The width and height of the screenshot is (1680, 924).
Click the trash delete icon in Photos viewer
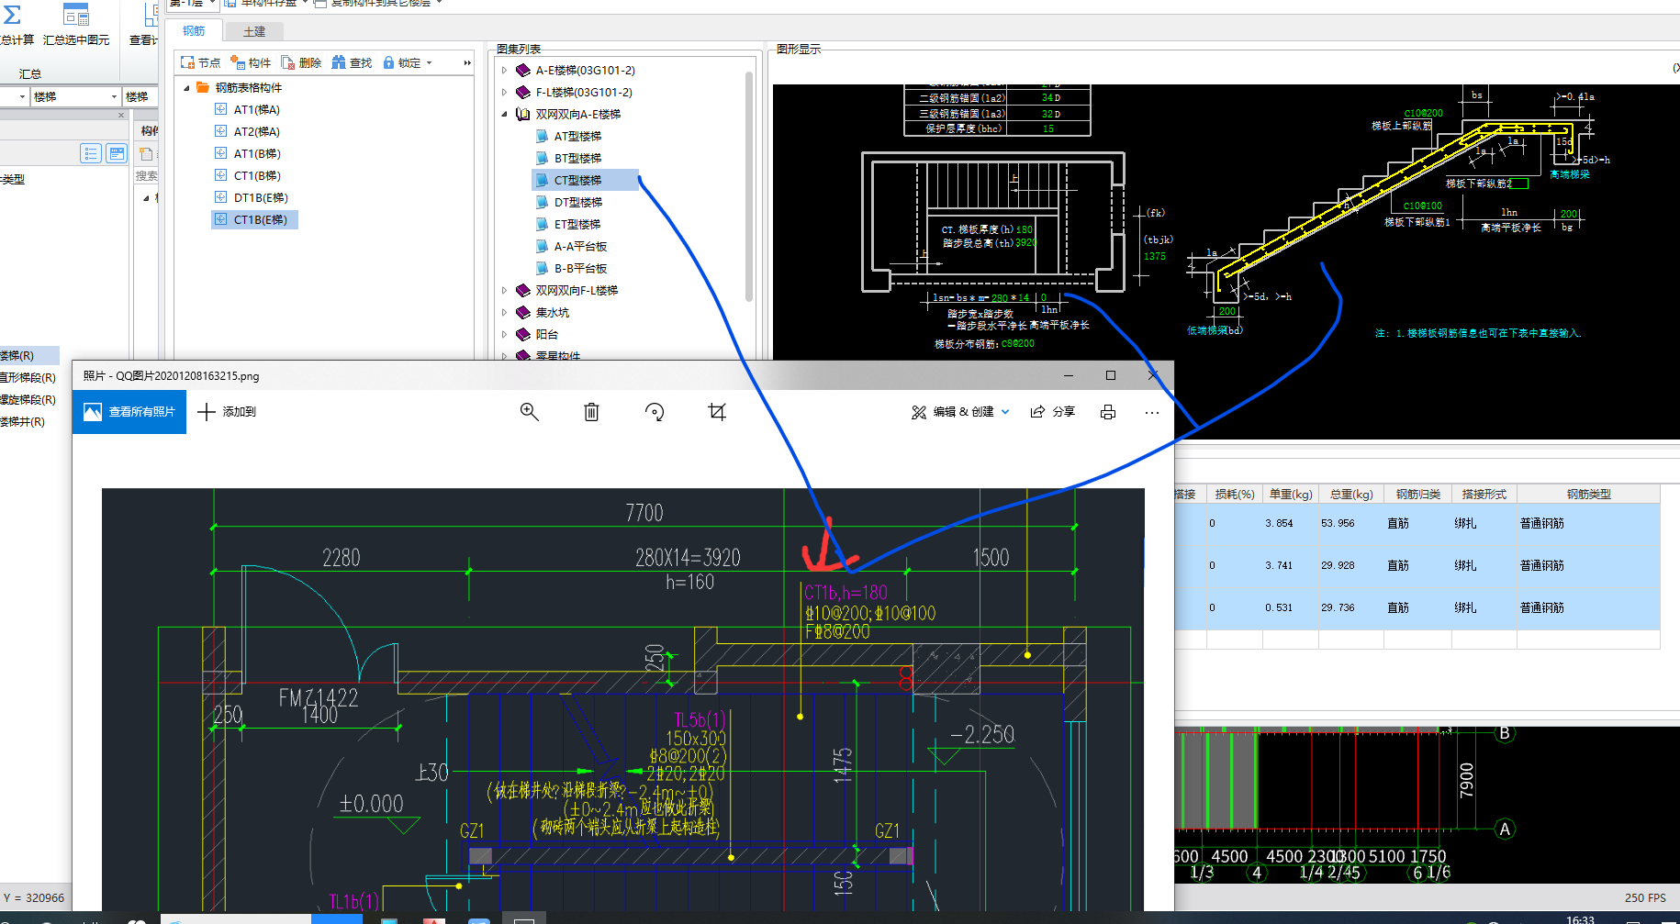[x=591, y=412]
